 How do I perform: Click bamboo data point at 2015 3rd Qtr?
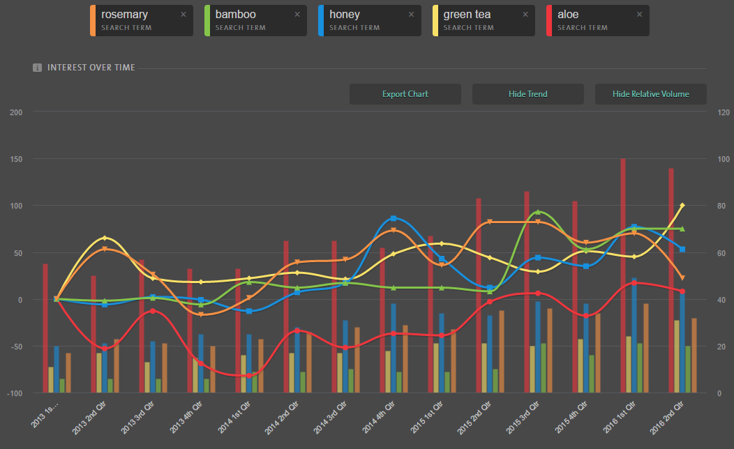point(538,212)
